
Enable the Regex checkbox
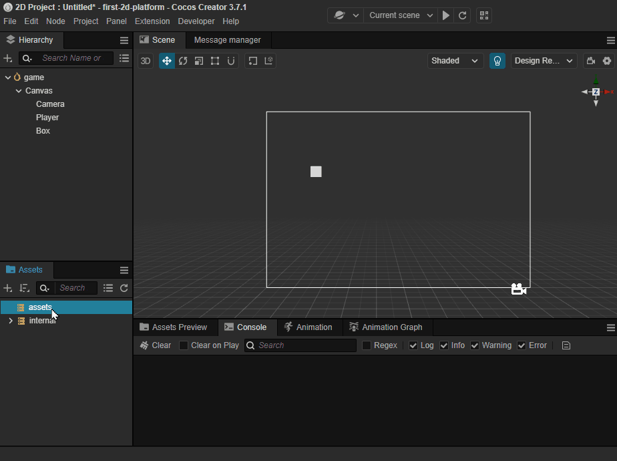click(x=367, y=345)
